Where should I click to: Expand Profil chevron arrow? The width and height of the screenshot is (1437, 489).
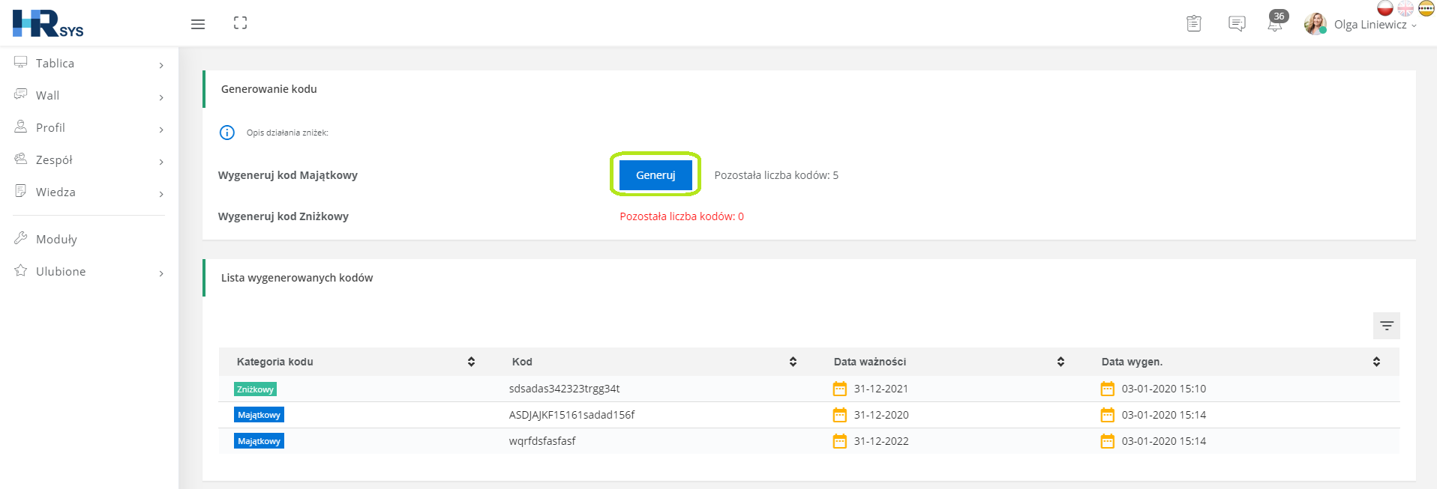(x=161, y=130)
